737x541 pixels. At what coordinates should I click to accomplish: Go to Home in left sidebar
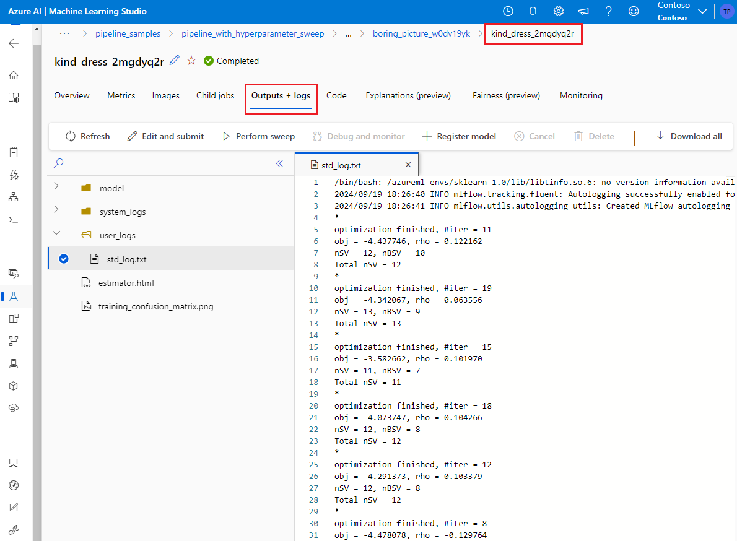coord(14,75)
